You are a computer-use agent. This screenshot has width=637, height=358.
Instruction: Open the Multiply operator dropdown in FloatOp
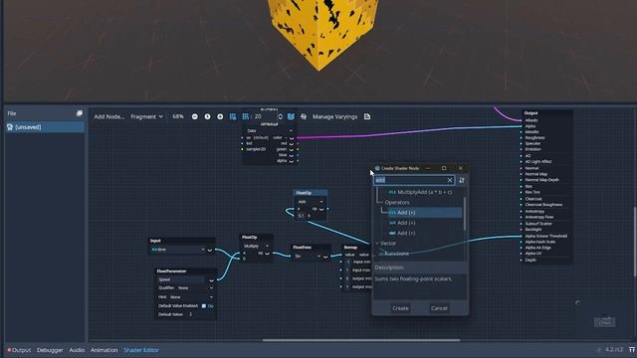tap(256, 246)
